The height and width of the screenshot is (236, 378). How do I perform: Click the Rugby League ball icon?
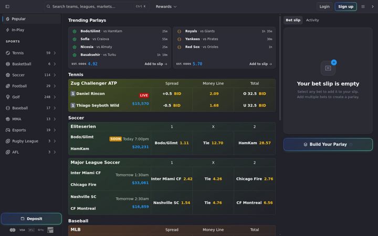[8, 141]
